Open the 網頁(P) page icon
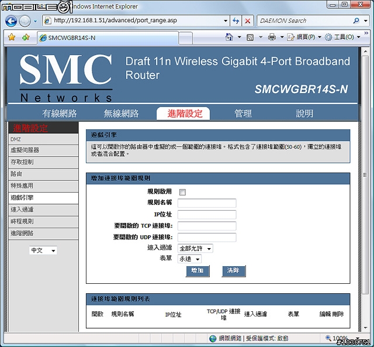374x347 pixels. coord(290,37)
